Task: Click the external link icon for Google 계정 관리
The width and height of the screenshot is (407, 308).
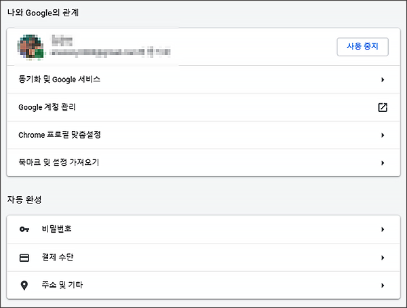Action: [383, 107]
